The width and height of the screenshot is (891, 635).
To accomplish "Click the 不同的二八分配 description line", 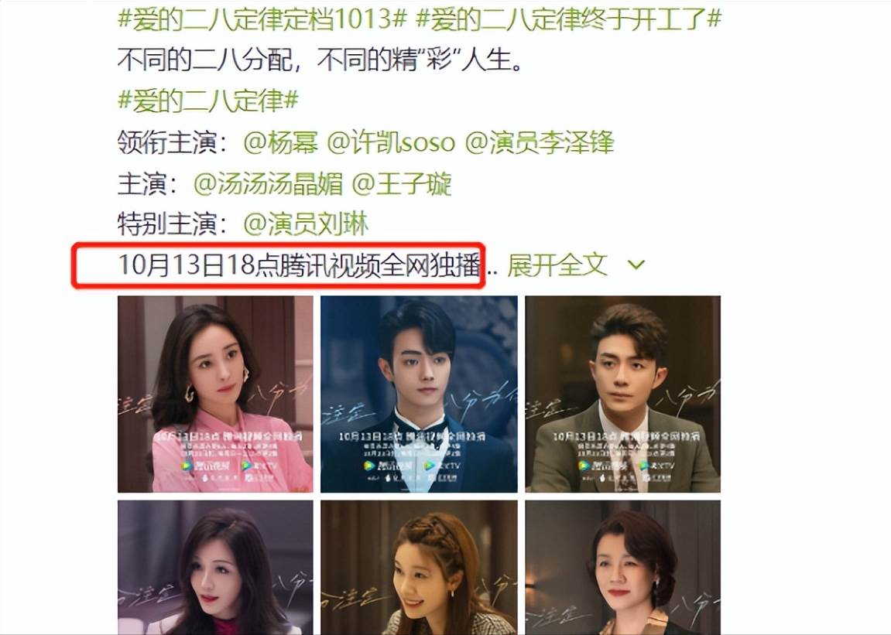I will [320, 60].
